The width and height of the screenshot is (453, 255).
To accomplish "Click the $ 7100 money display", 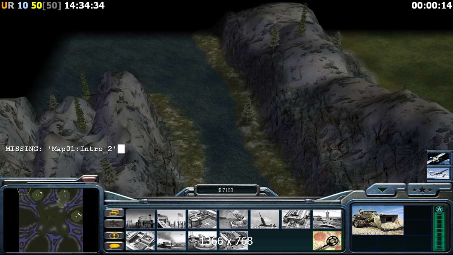I will tap(226, 190).
